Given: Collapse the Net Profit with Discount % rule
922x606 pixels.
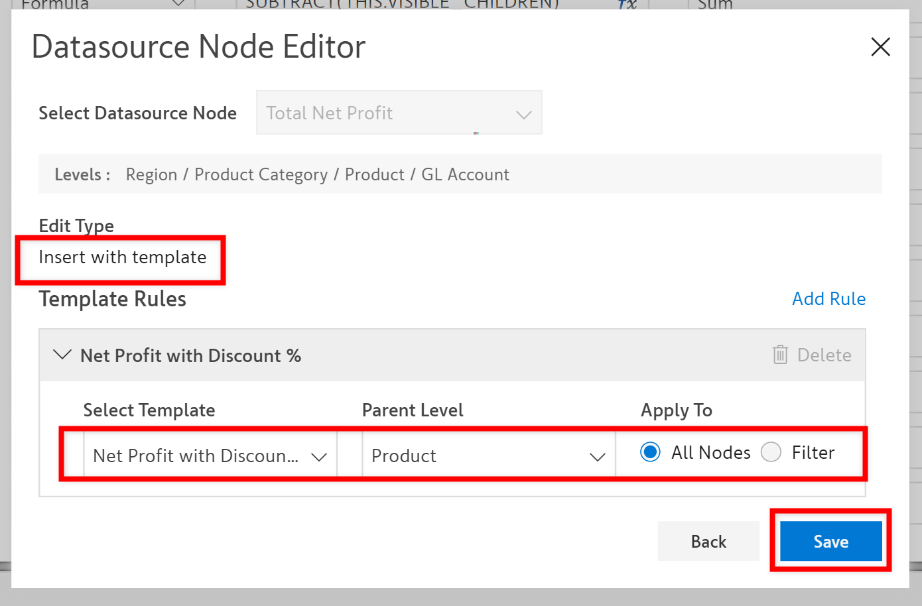Looking at the screenshot, I should coord(62,355).
